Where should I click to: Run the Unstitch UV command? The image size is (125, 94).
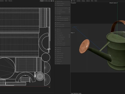63,41
